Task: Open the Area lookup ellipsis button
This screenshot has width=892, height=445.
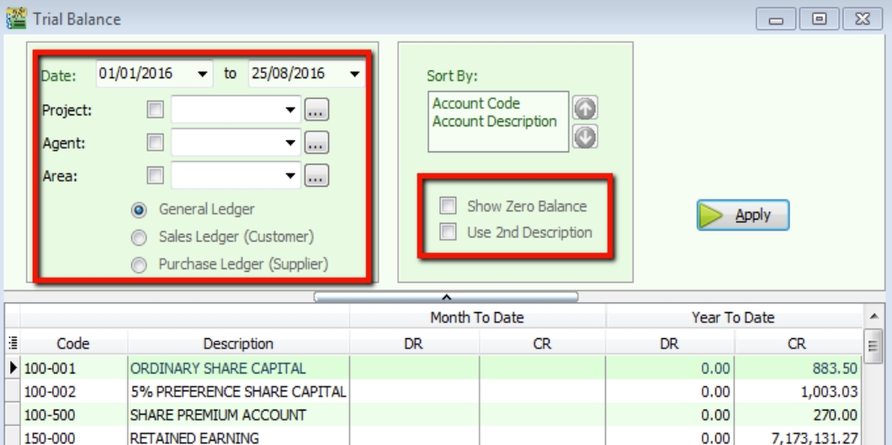Action: click(x=316, y=176)
